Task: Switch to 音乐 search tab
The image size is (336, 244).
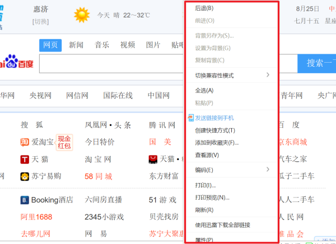Action: (x=102, y=45)
